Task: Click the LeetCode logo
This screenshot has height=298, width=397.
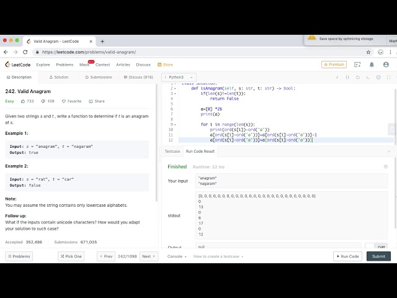Action: (x=18, y=65)
